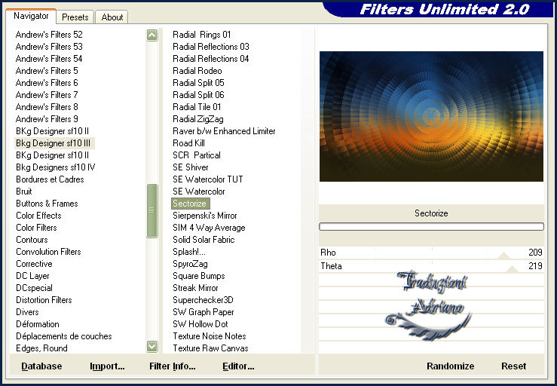Choose the Divers category

[x=27, y=312]
